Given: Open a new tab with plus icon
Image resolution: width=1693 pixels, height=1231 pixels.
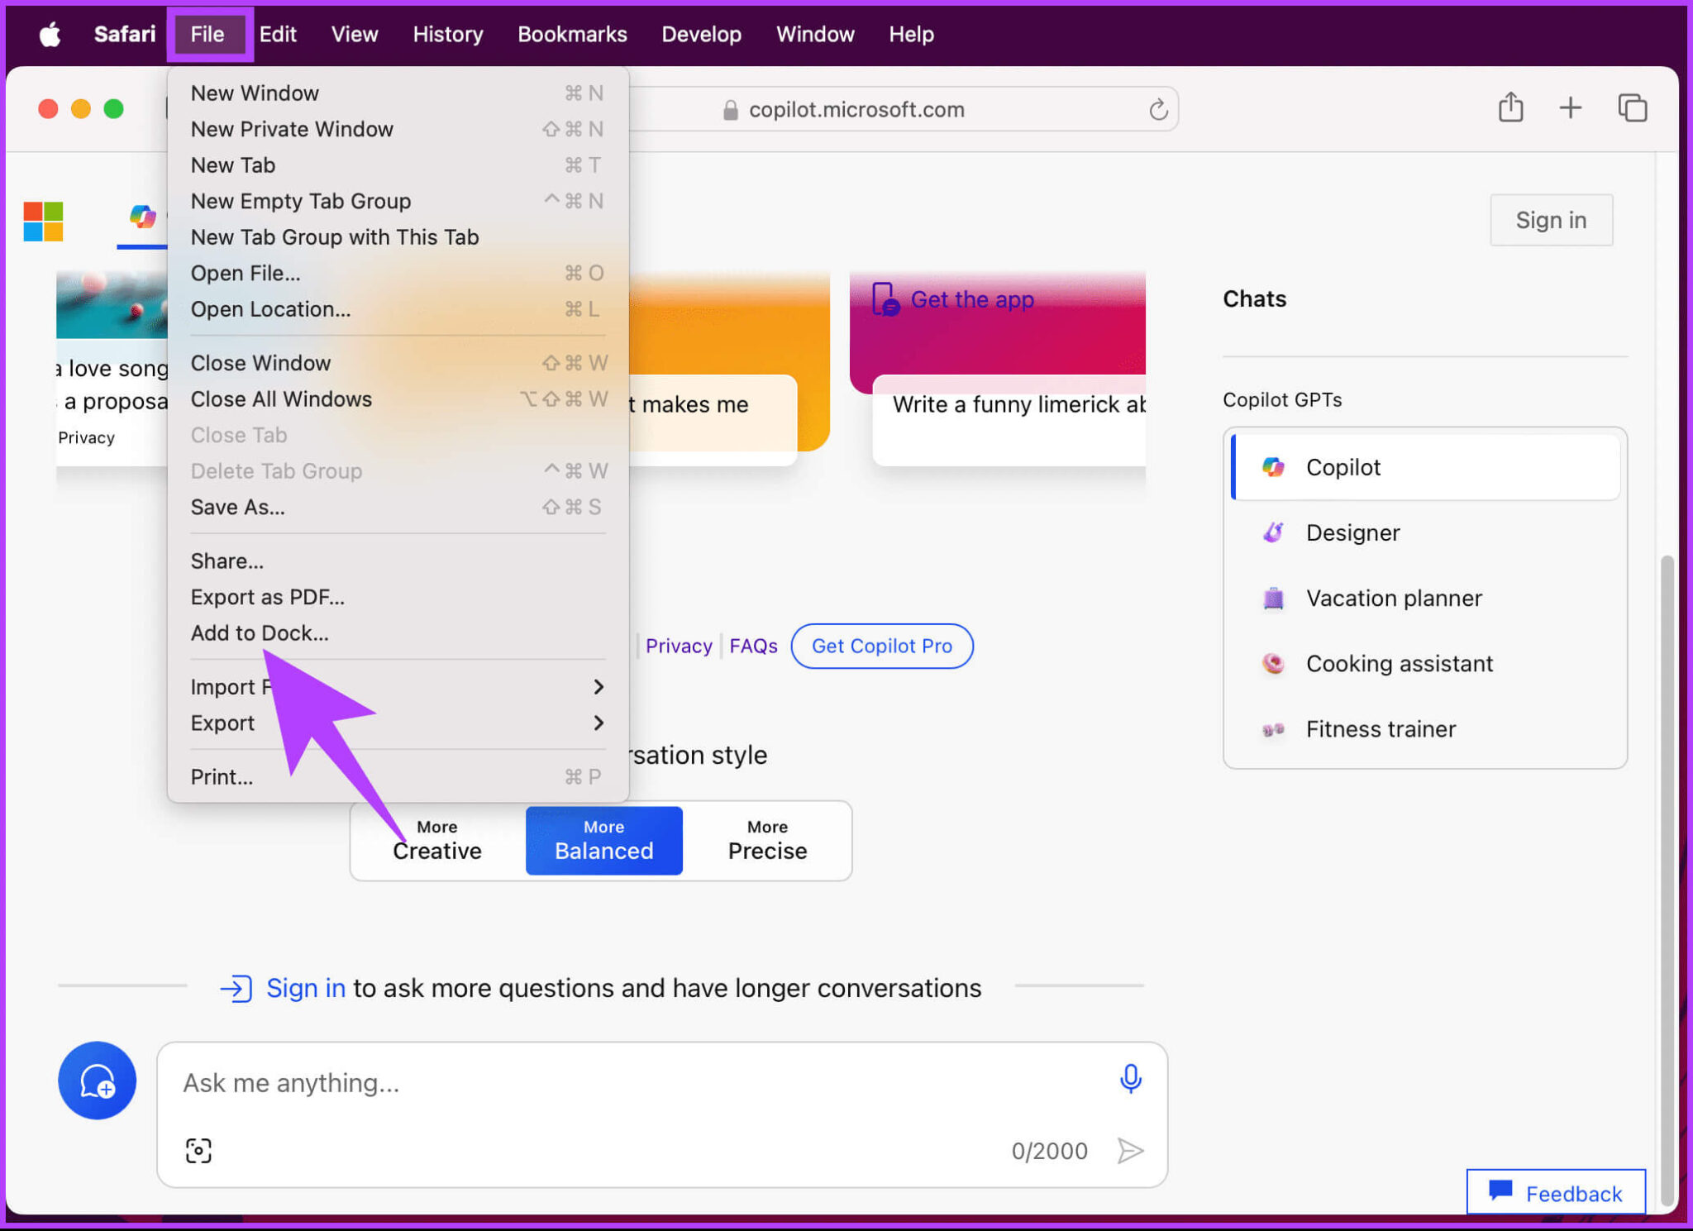Looking at the screenshot, I should (x=1570, y=108).
